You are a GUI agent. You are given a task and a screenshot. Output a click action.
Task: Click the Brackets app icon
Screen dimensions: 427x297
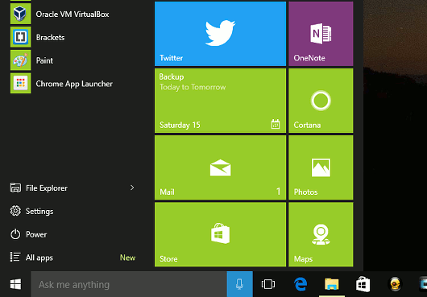pos(21,37)
